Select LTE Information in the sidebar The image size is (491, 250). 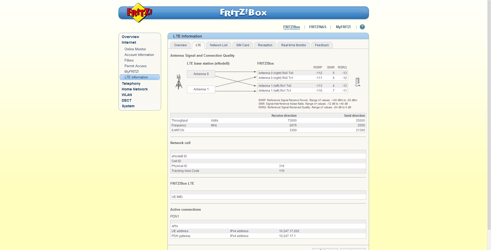coord(140,77)
